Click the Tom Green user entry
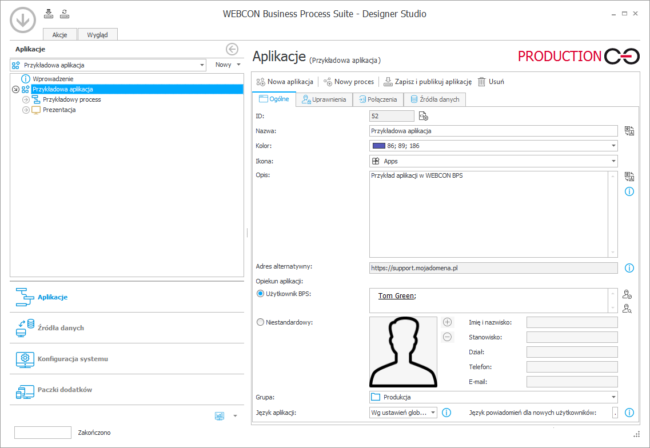Screen dimensions: 650x448 [396, 296]
